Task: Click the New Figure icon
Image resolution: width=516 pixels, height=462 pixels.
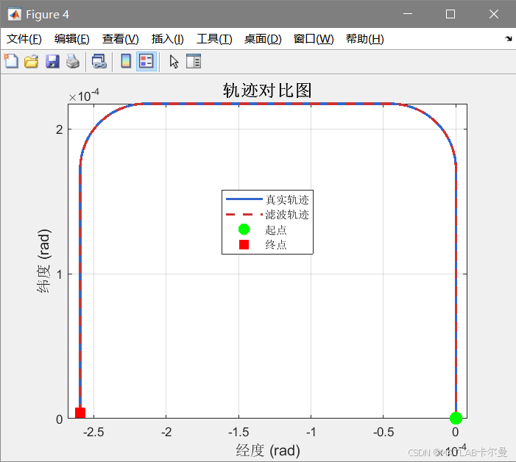Action: point(11,61)
